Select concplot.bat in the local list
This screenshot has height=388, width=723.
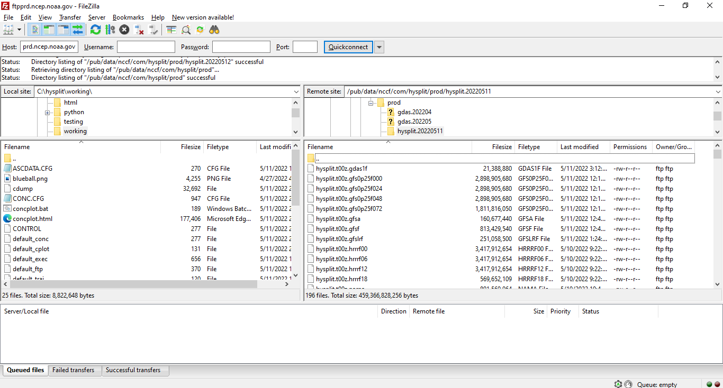(x=146, y=209)
